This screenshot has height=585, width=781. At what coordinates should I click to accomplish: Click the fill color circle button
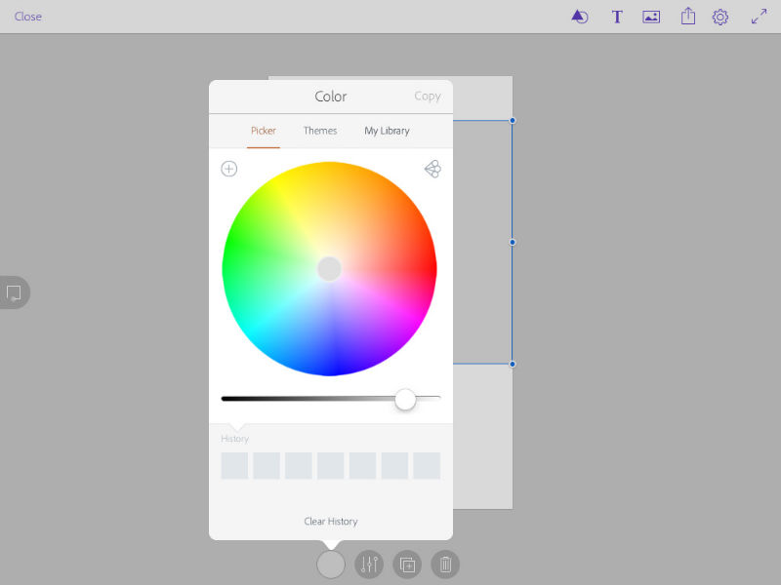[331, 564]
